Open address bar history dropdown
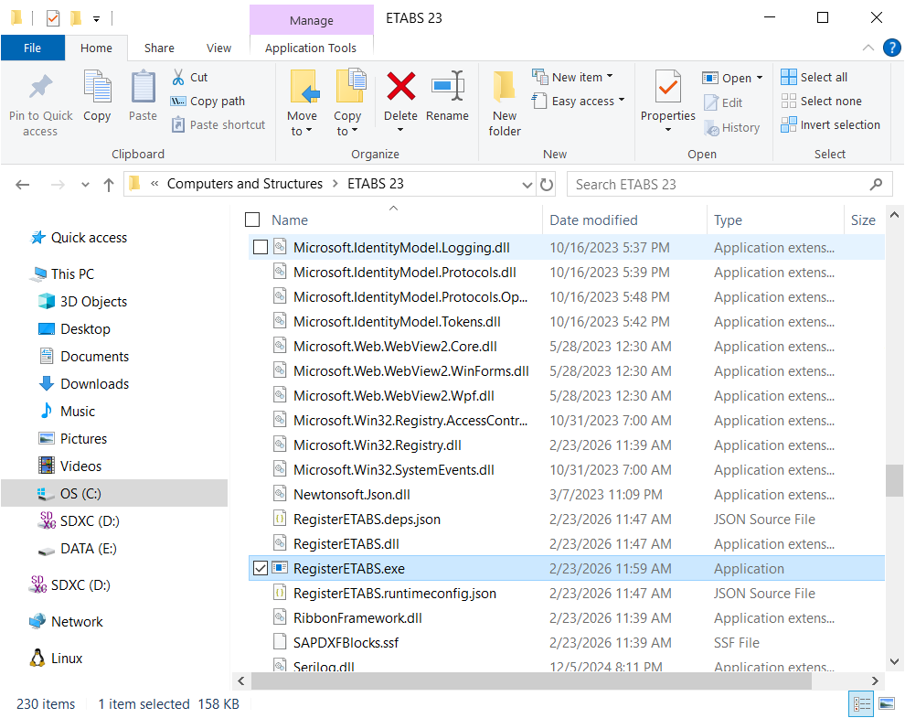Screen dimensions: 905x718 click(527, 185)
